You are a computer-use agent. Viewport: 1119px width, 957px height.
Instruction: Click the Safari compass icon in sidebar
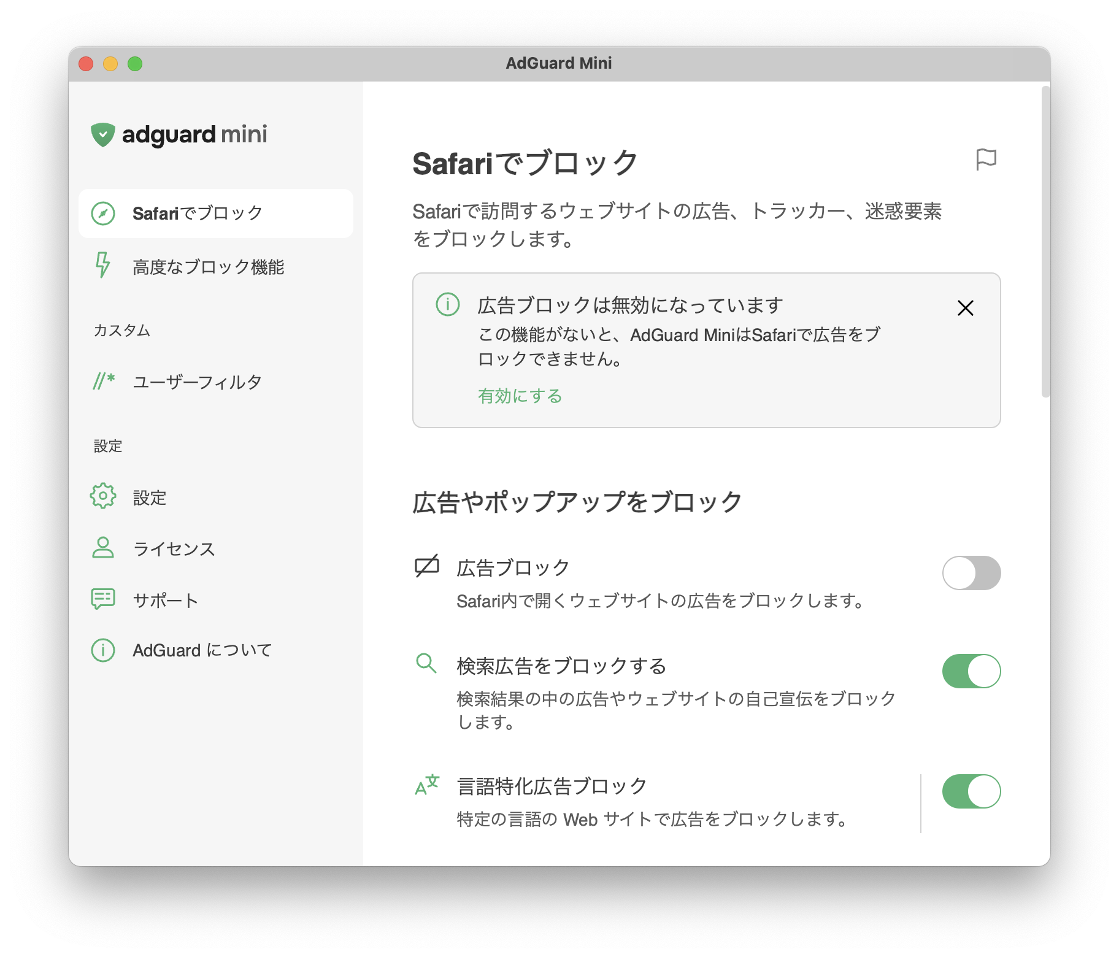pos(103,213)
